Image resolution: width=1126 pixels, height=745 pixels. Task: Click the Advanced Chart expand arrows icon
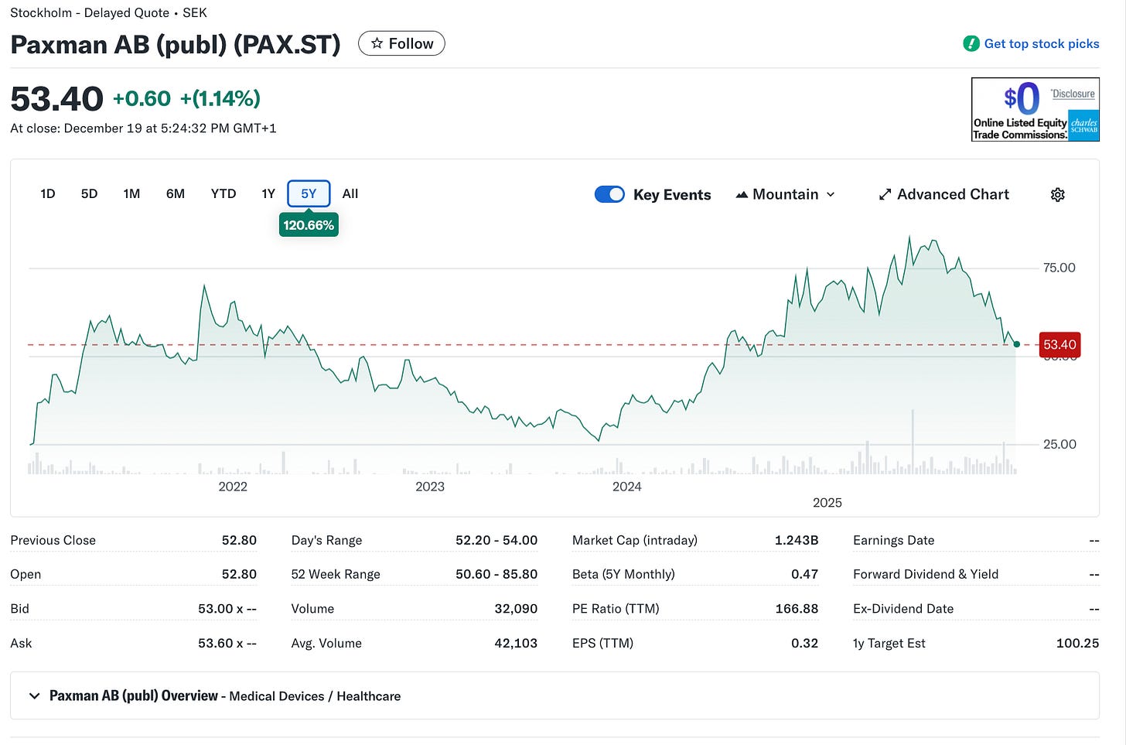point(885,194)
